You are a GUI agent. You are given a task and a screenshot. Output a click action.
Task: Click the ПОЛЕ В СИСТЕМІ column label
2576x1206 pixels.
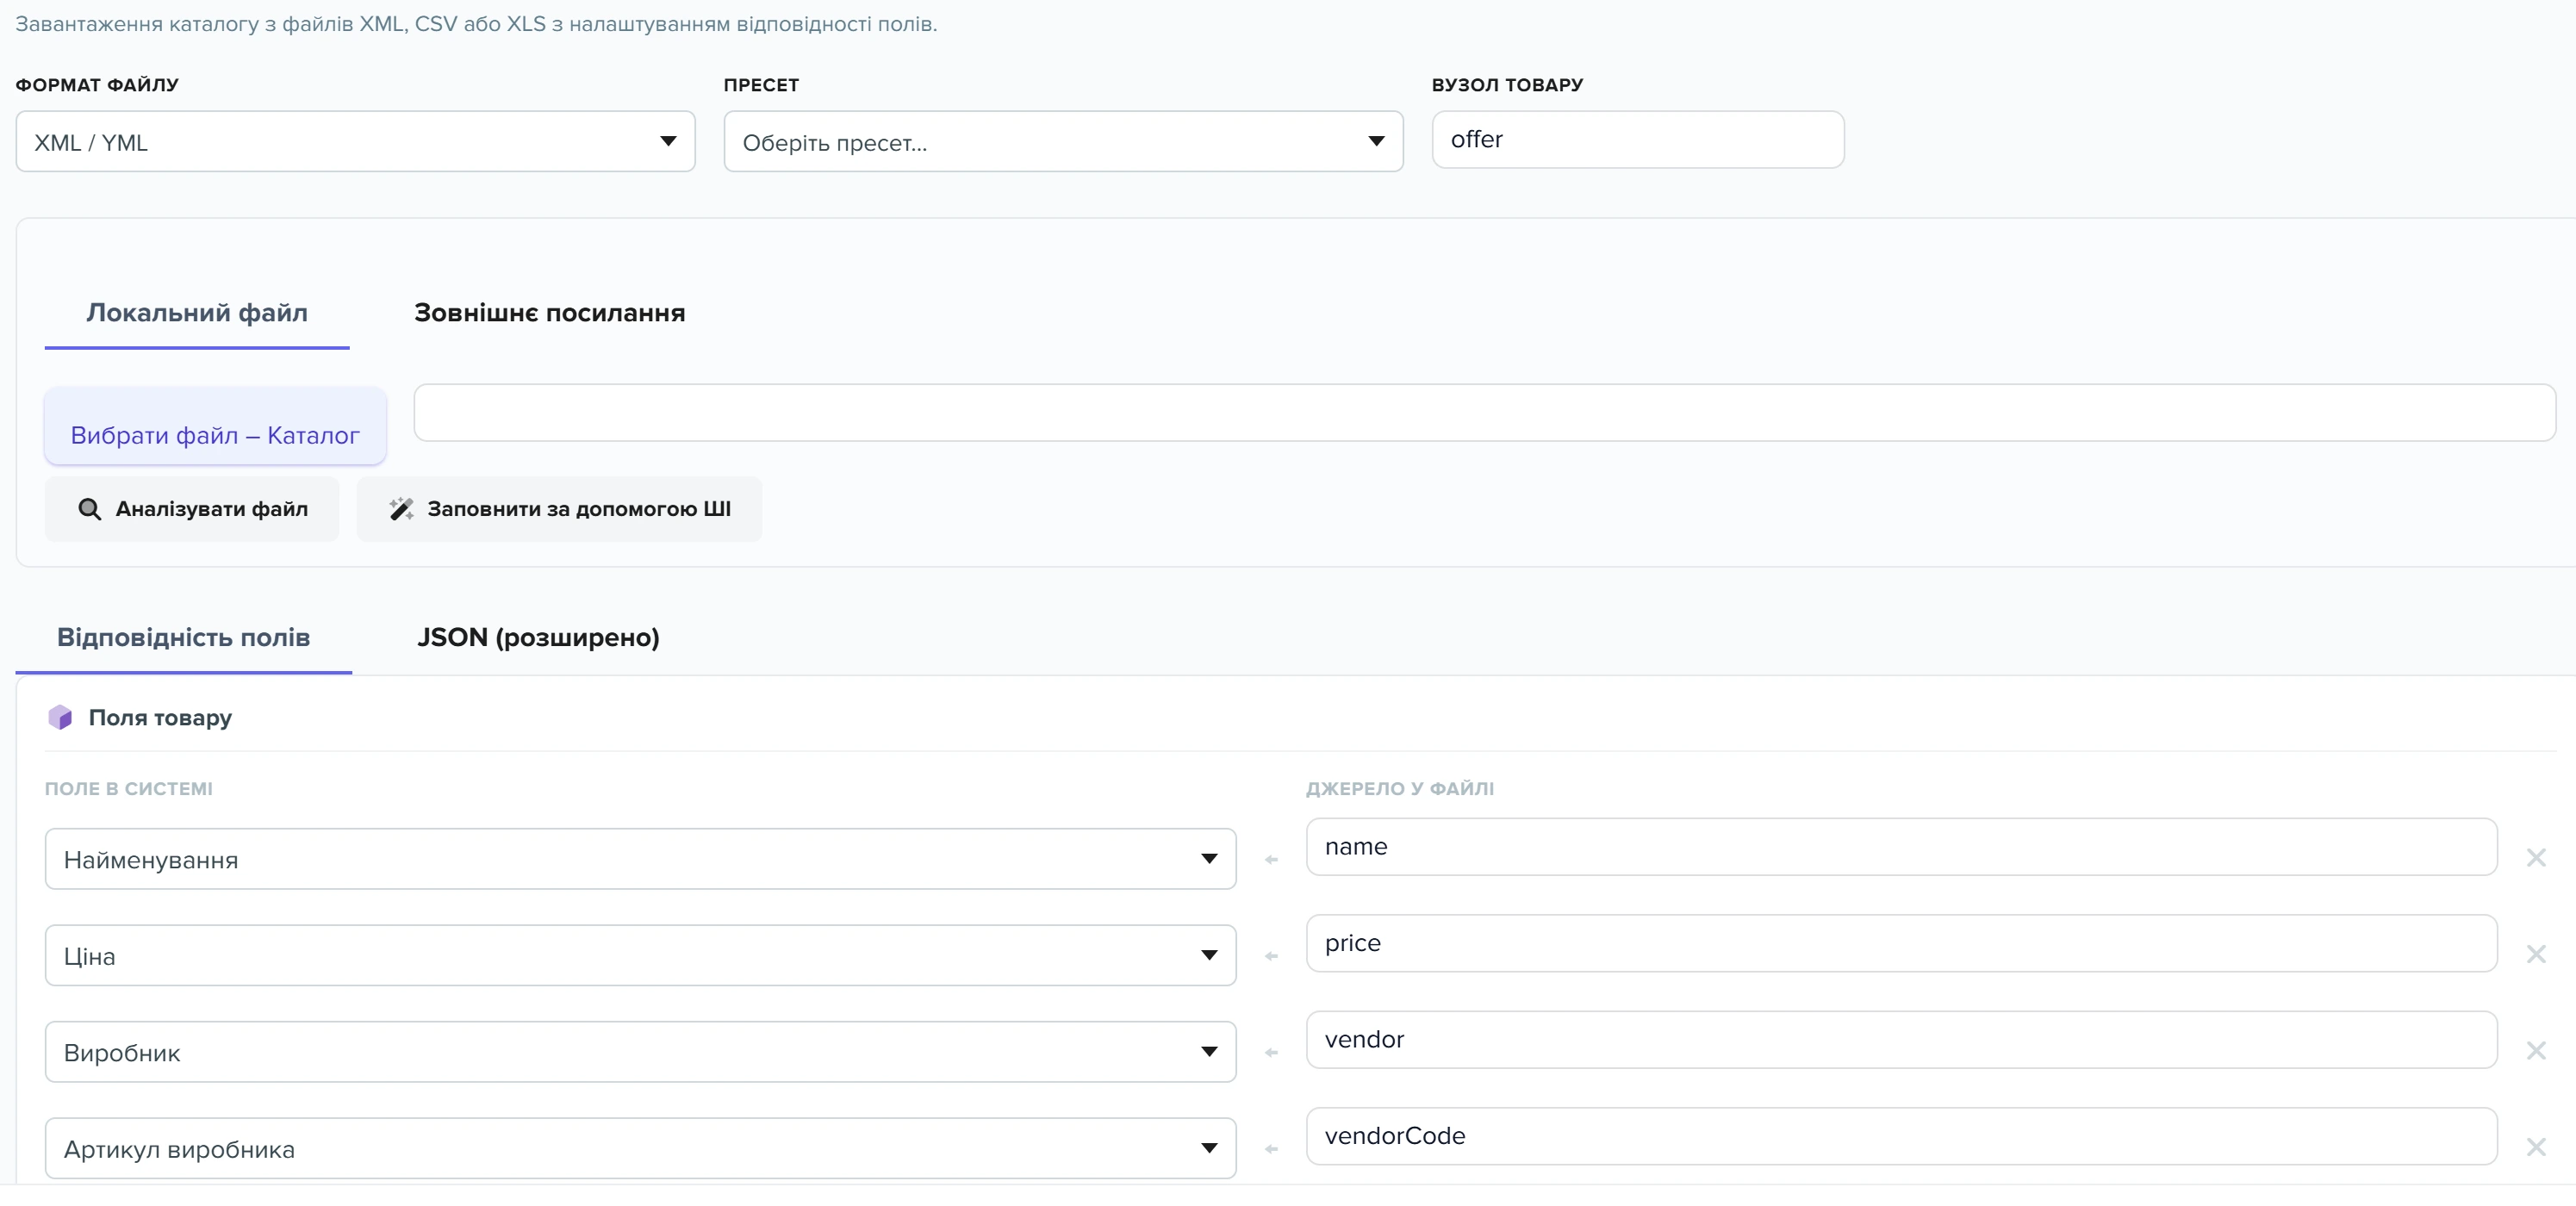pyautogui.click(x=129, y=789)
